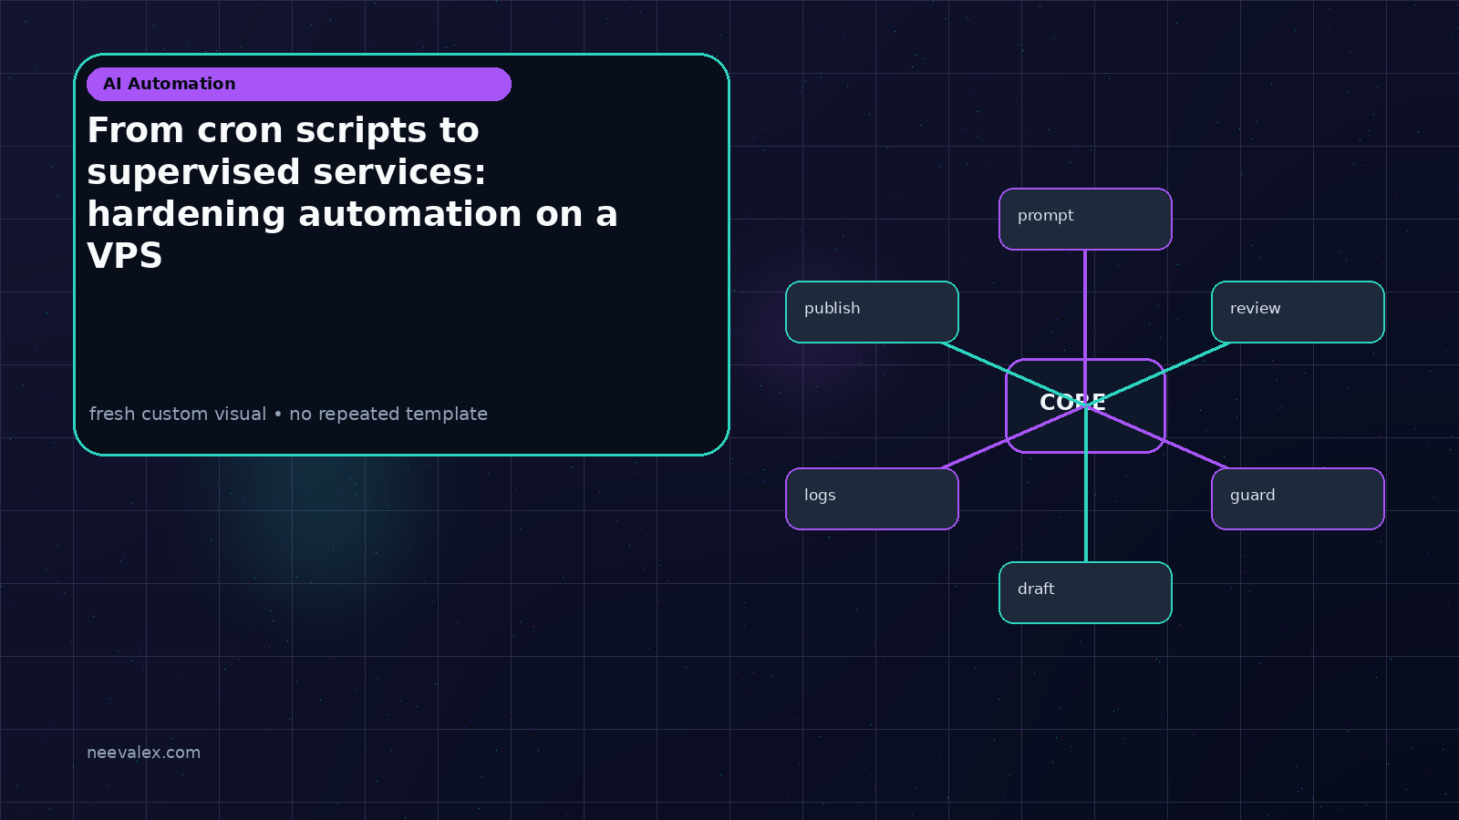This screenshot has width=1459, height=820.
Task: Click the neevalex.com site label
Action: click(143, 753)
